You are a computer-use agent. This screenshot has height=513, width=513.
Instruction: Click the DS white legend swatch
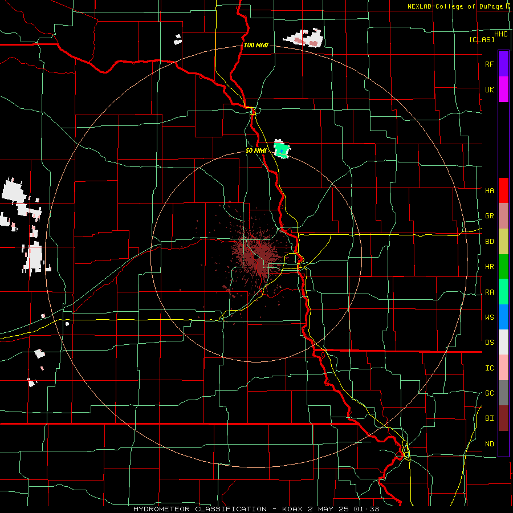point(503,342)
